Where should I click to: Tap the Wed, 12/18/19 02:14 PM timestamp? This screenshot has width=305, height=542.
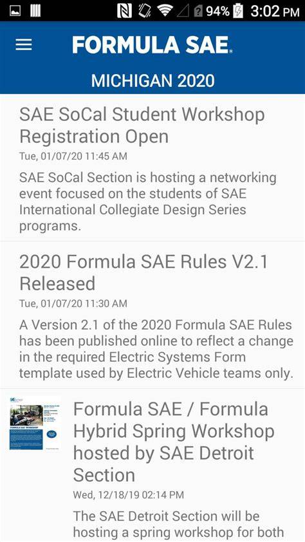point(129,494)
